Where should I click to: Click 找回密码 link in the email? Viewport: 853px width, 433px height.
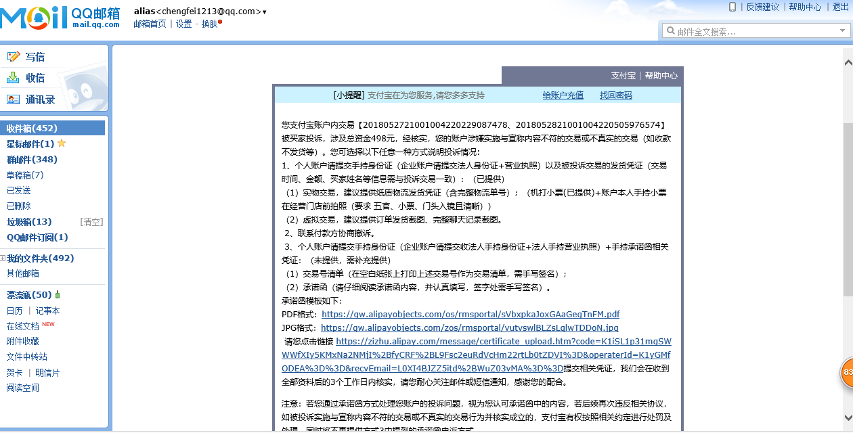point(616,95)
